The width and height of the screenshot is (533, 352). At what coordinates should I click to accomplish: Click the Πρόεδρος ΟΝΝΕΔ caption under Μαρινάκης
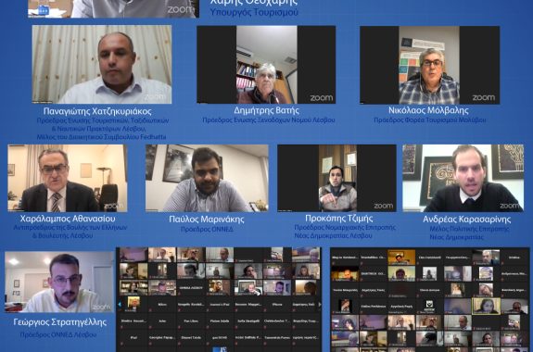(207, 230)
